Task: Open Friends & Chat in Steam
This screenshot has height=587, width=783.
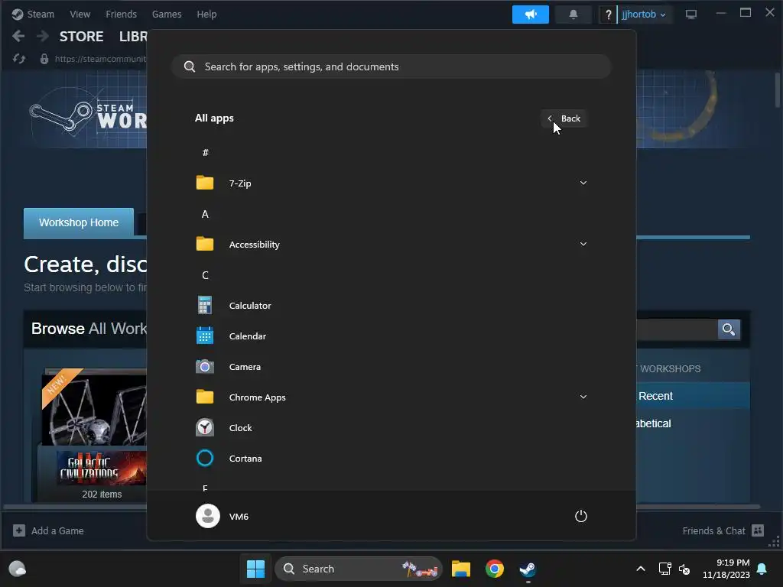Action: pos(723,530)
